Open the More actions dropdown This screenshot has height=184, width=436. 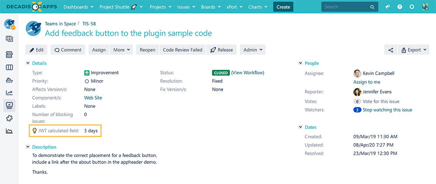[x=122, y=50]
